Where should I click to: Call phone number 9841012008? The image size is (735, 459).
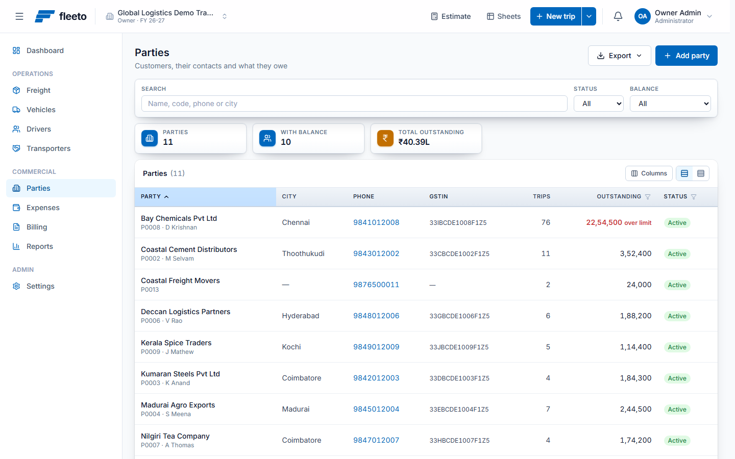[376, 222]
